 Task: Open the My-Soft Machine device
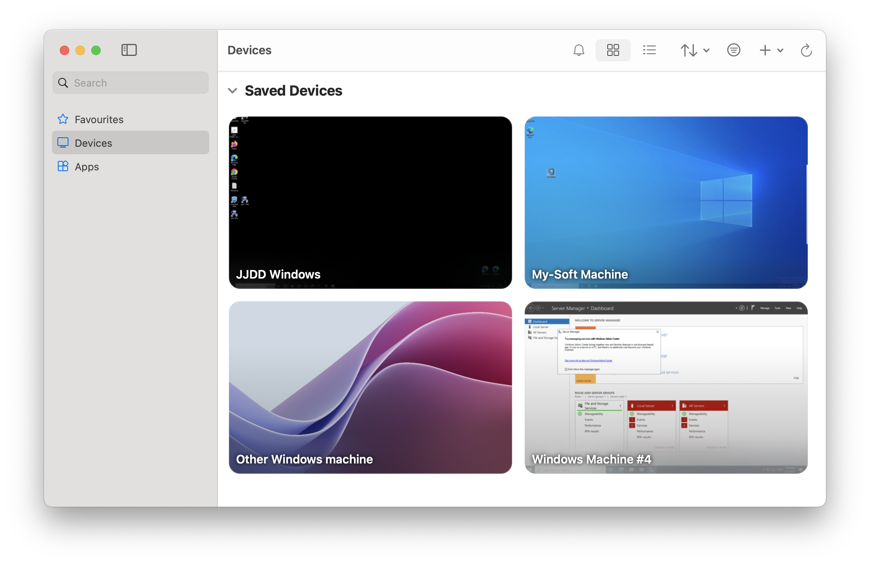pyautogui.click(x=666, y=202)
